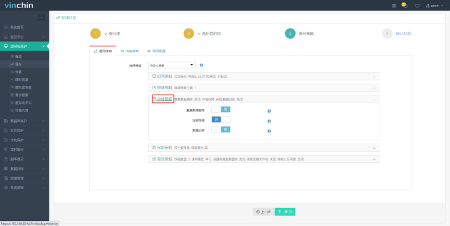Click the 细粒度恢复 granular restore icon
The width and height of the screenshot is (450, 226).
tap(12, 87)
